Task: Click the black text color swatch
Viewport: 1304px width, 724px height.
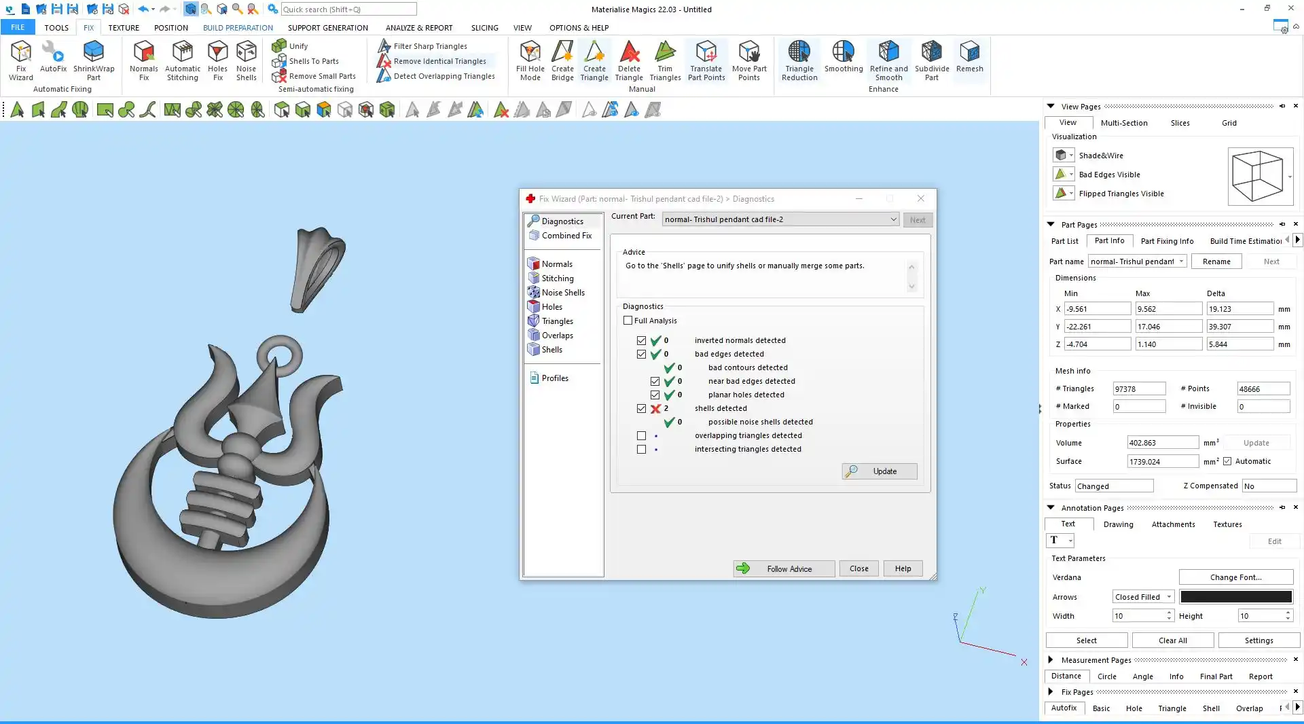Action: tap(1235, 597)
